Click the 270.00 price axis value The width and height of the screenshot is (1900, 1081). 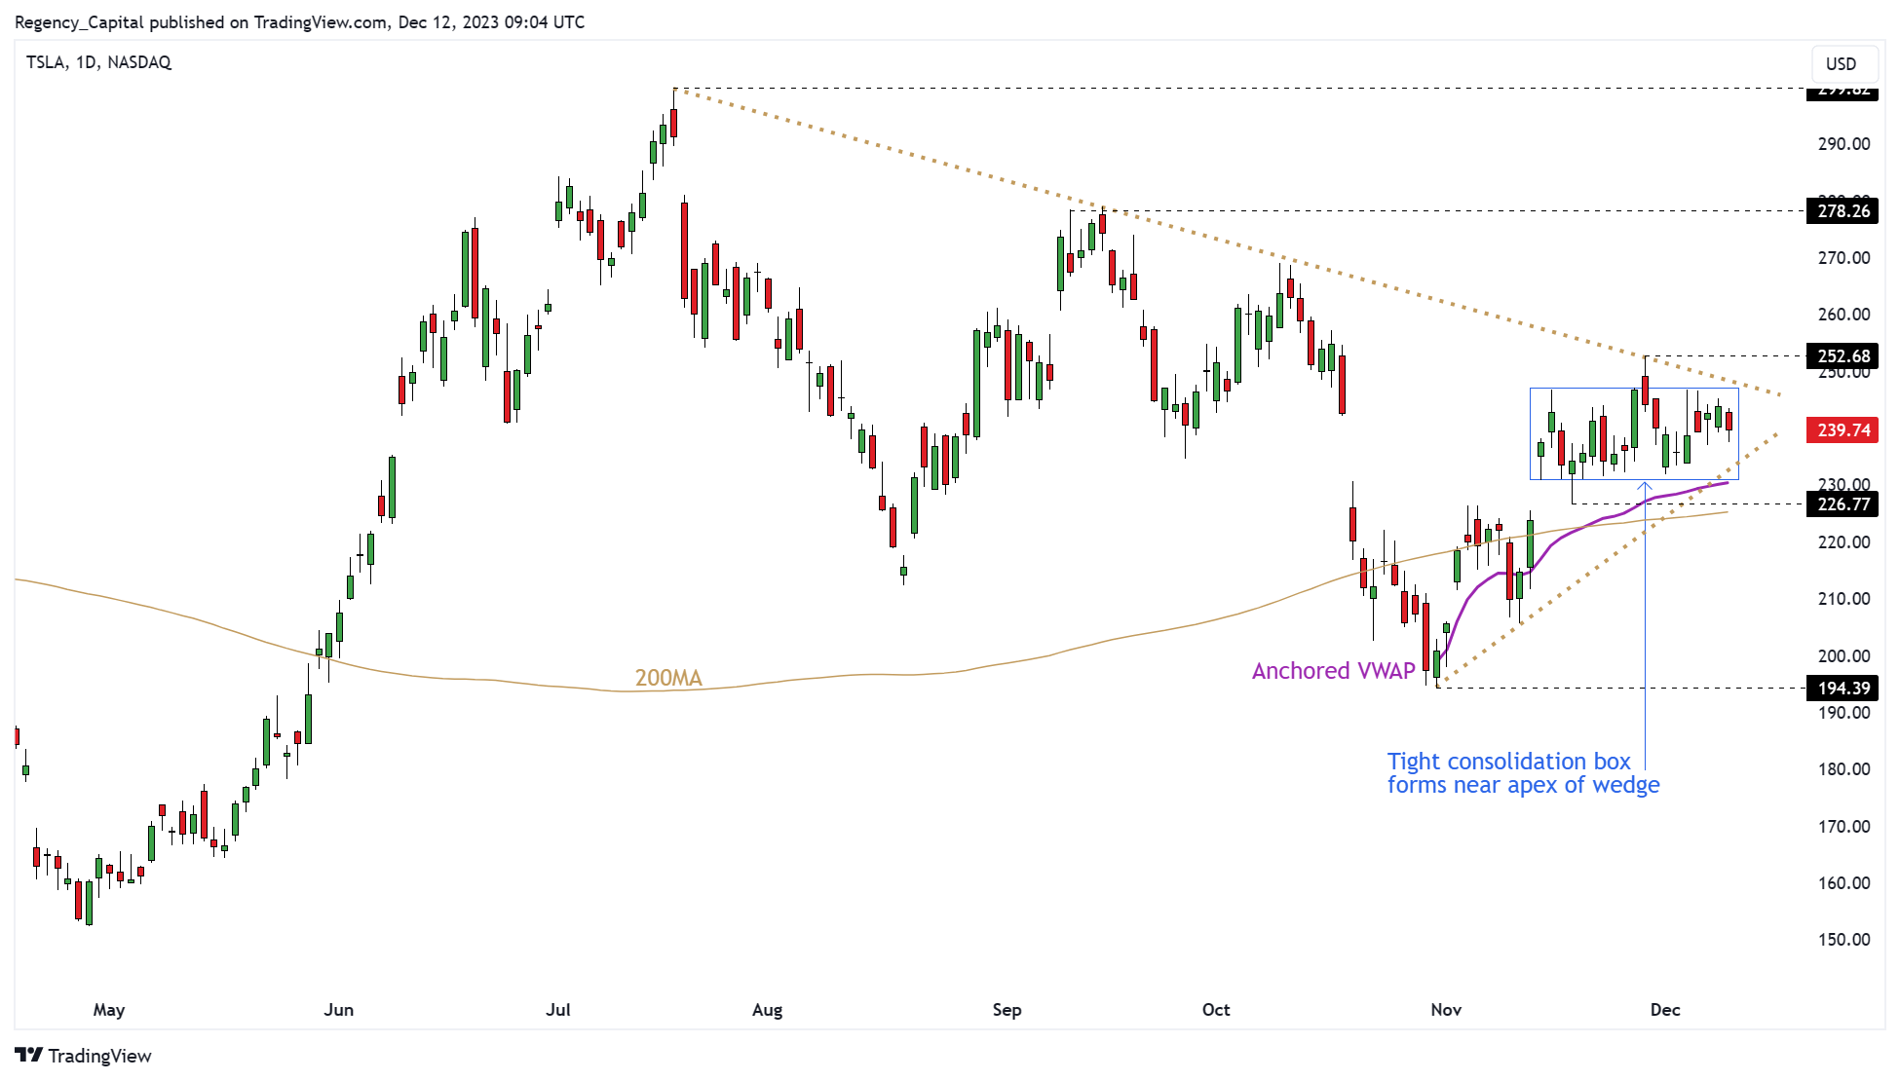(x=1843, y=258)
